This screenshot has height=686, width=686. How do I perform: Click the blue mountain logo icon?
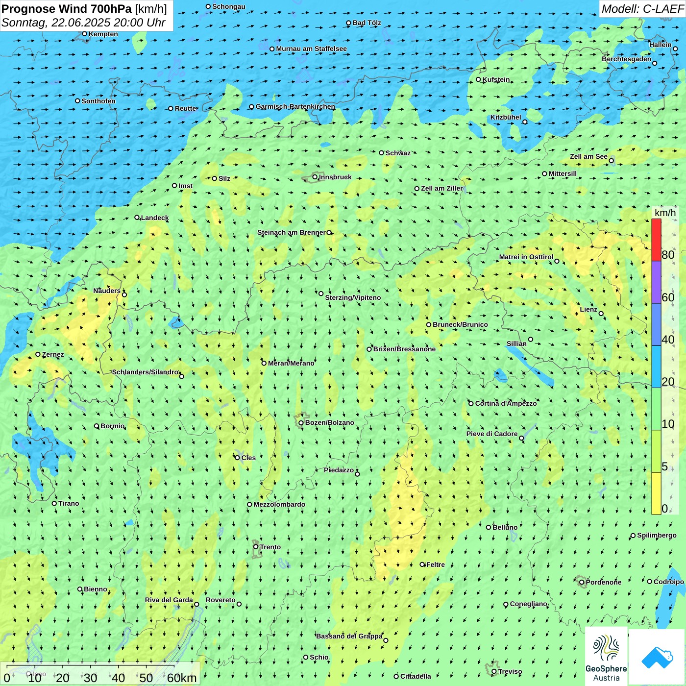click(x=657, y=657)
